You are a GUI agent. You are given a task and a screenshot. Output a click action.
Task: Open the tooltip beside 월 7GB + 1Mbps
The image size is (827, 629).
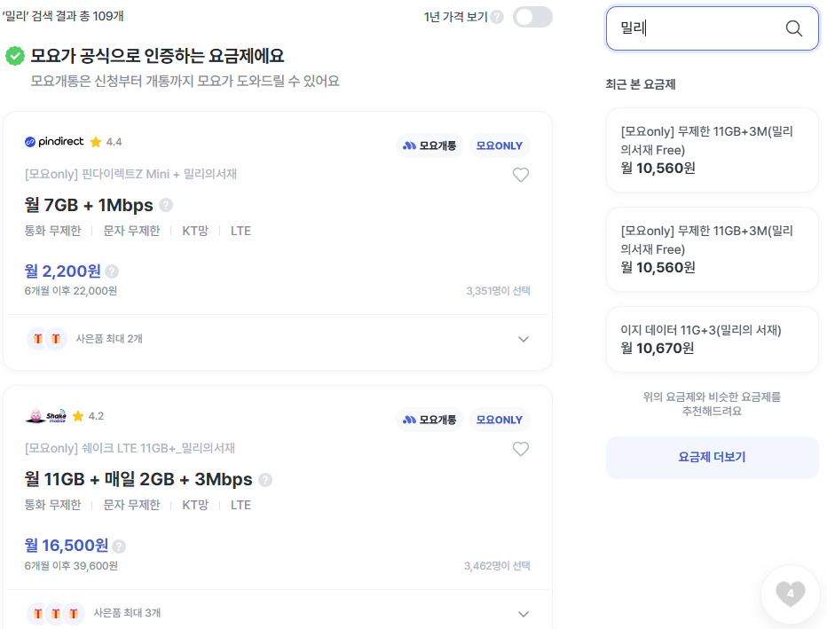point(166,203)
